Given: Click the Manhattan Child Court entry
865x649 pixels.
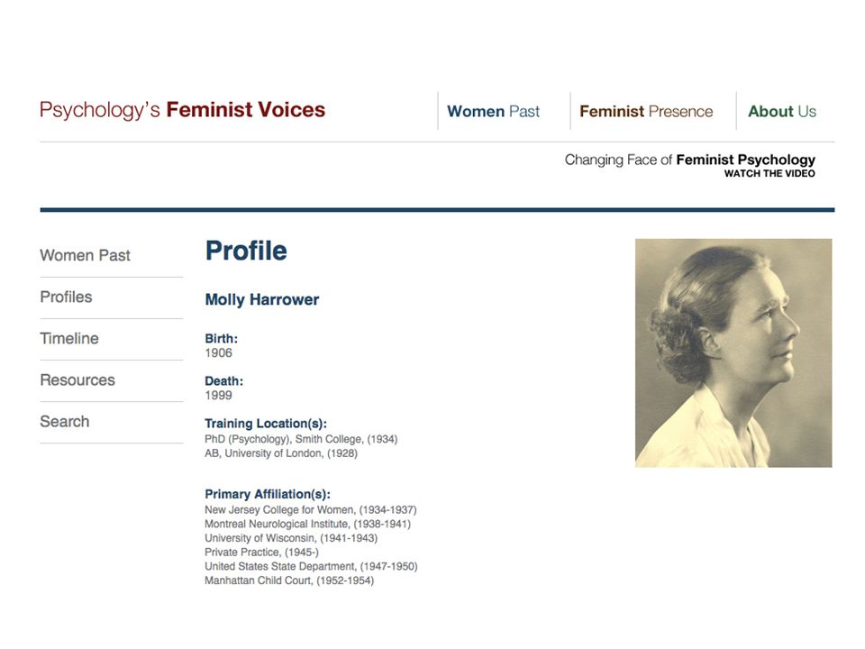Looking at the screenshot, I should (289, 580).
